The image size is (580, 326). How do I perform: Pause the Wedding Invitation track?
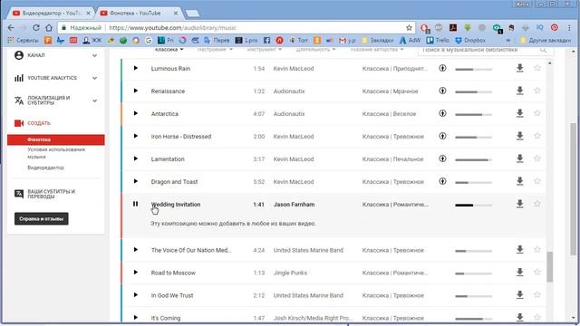click(x=135, y=204)
